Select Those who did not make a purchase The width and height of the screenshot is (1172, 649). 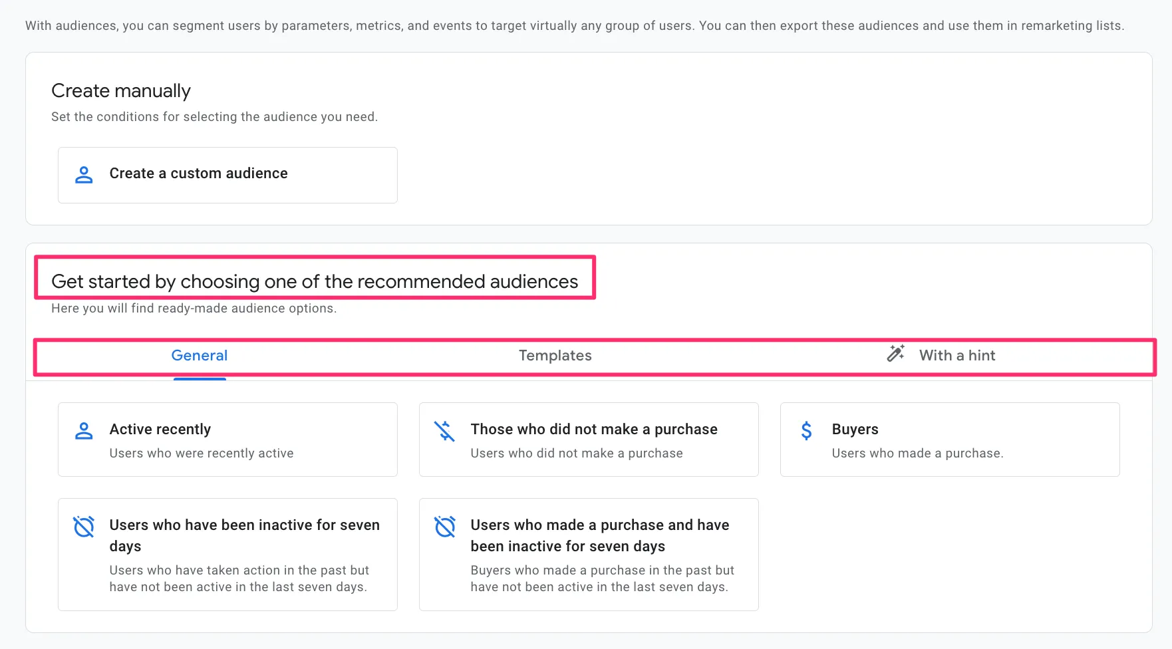point(593,430)
